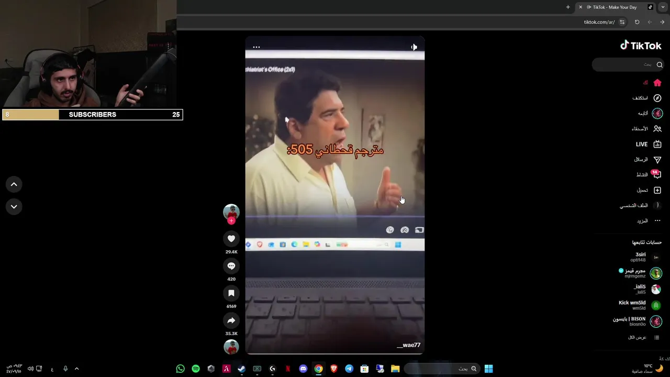Bookmark the video to favorites
670x377 pixels.
[231, 293]
